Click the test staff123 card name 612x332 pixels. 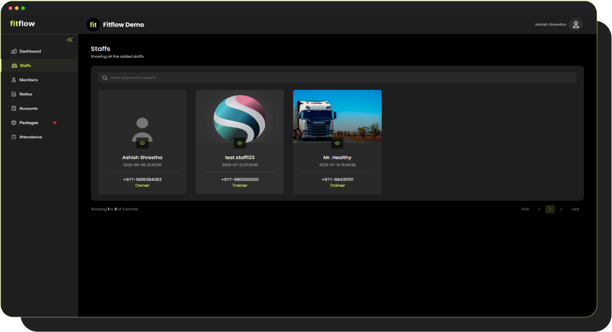[240, 158]
